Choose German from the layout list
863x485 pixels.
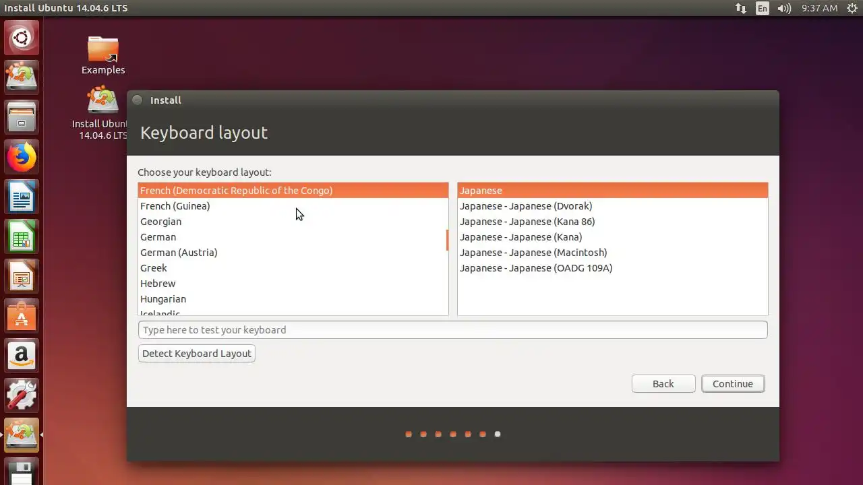coord(293,237)
